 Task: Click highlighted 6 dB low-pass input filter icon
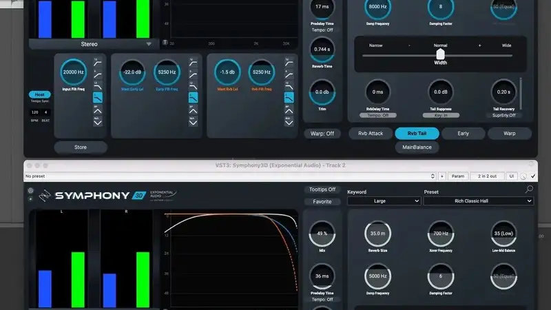pyautogui.click(x=98, y=98)
